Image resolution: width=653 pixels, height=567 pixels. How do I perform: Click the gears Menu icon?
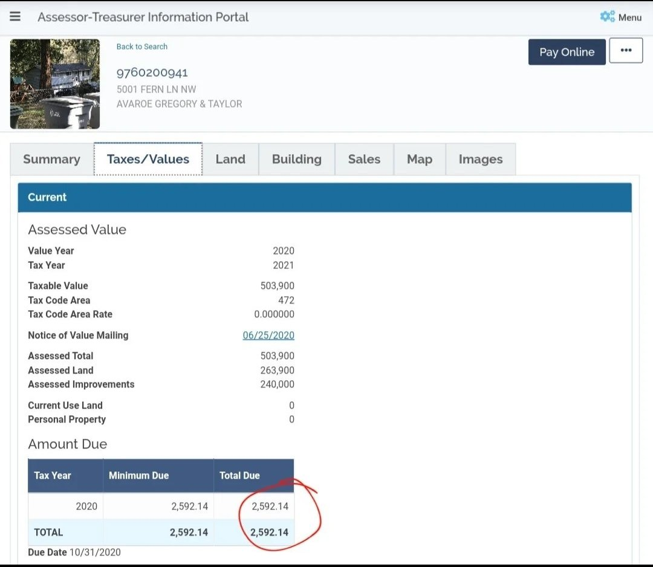click(x=607, y=17)
